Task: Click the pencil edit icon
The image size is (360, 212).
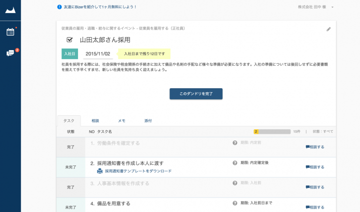Action: point(328,29)
